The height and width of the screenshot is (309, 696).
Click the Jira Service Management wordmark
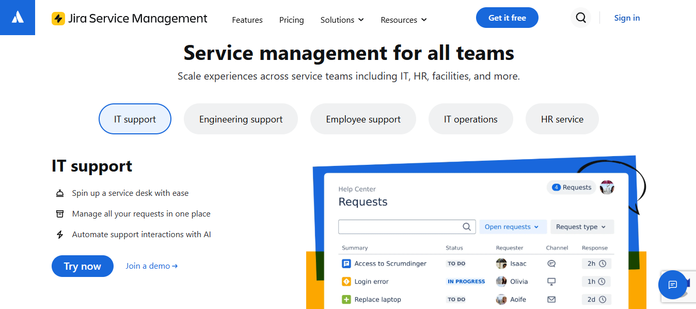138,19
